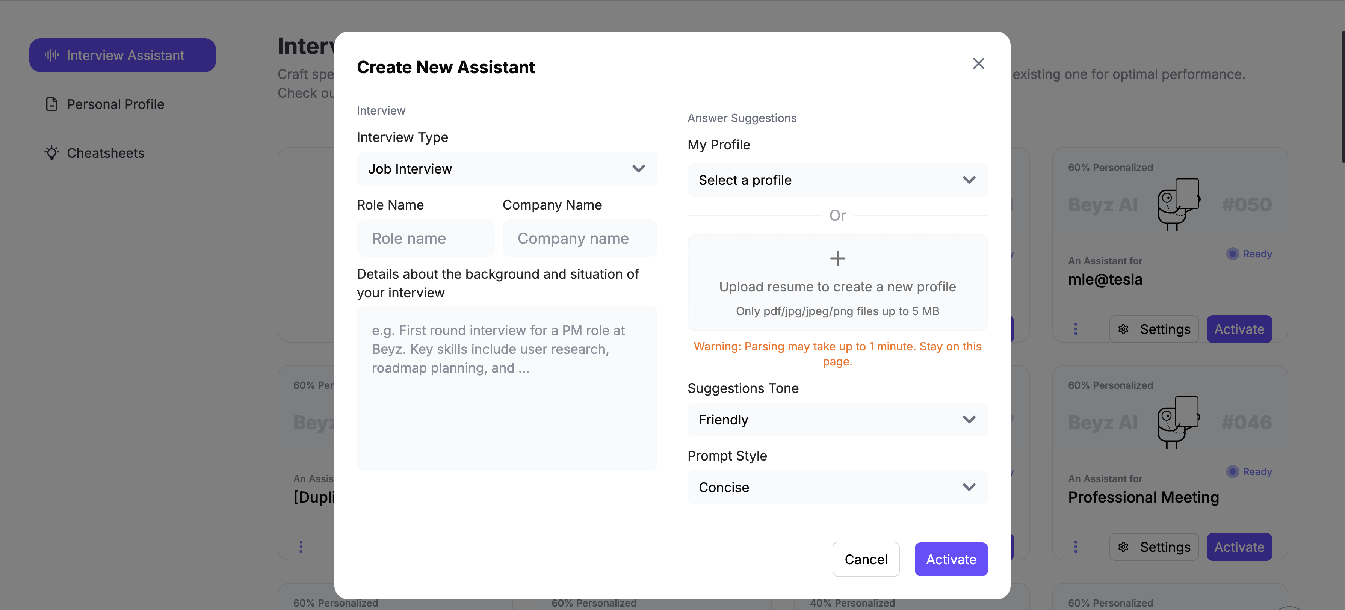The height and width of the screenshot is (610, 1345).
Task: Open the Suggestions Tone Friendly dropdown
Action: click(x=837, y=420)
